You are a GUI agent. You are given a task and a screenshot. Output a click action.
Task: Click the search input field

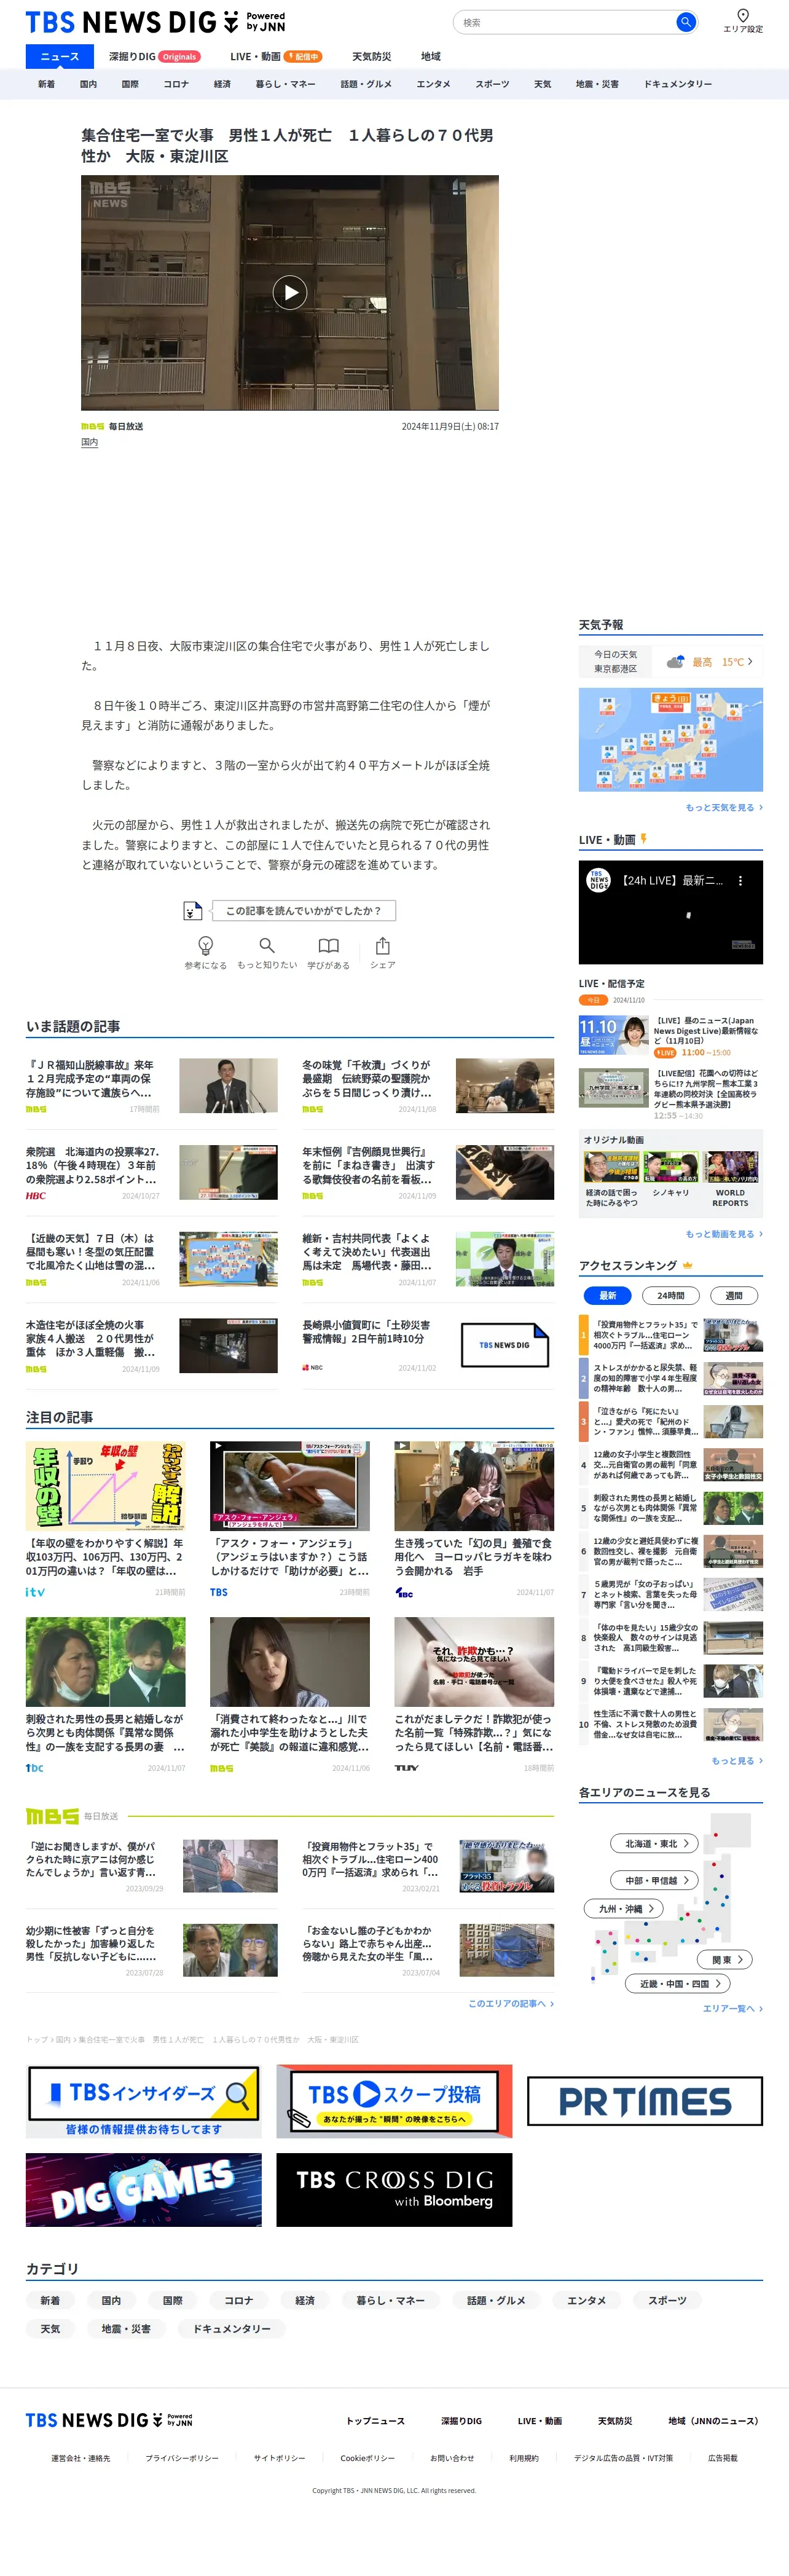tap(565, 22)
